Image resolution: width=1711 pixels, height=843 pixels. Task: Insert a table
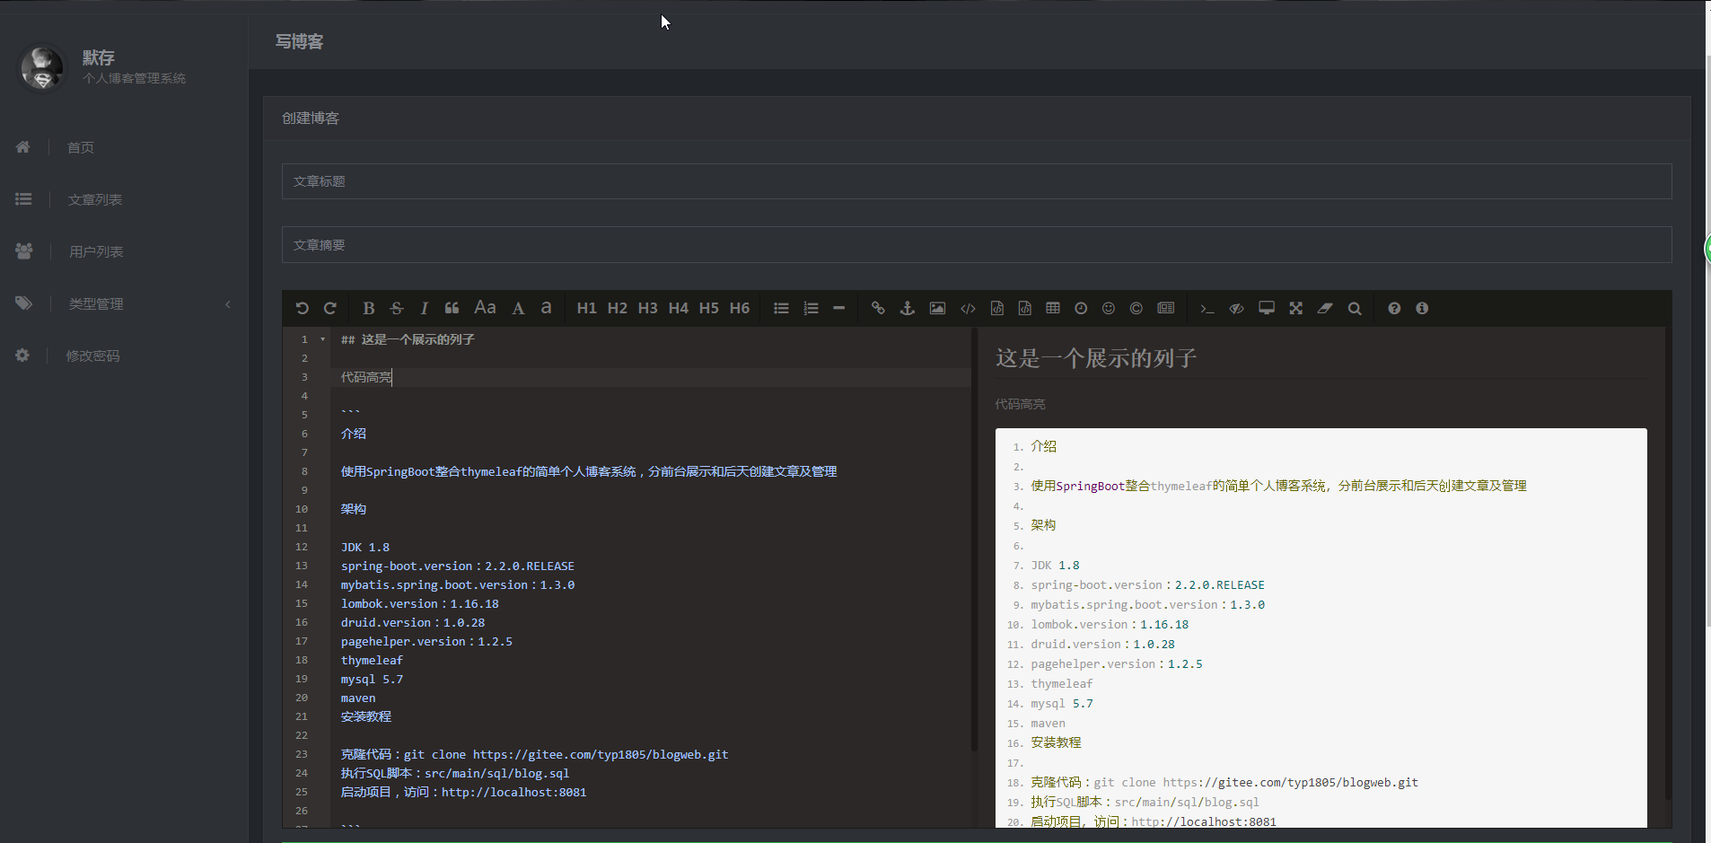pyautogui.click(x=1053, y=308)
